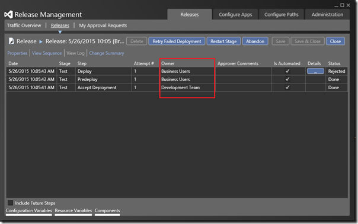Open the Properties link
358x224 pixels.
pyautogui.click(x=17, y=53)
